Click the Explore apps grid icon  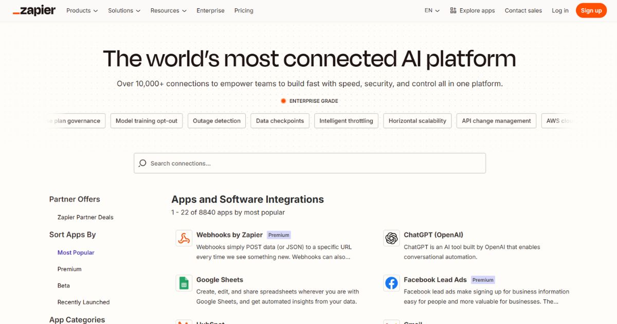453,10
